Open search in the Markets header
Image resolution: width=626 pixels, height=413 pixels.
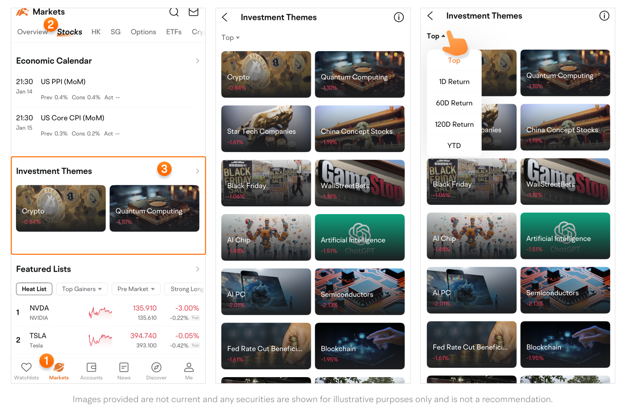174,12
